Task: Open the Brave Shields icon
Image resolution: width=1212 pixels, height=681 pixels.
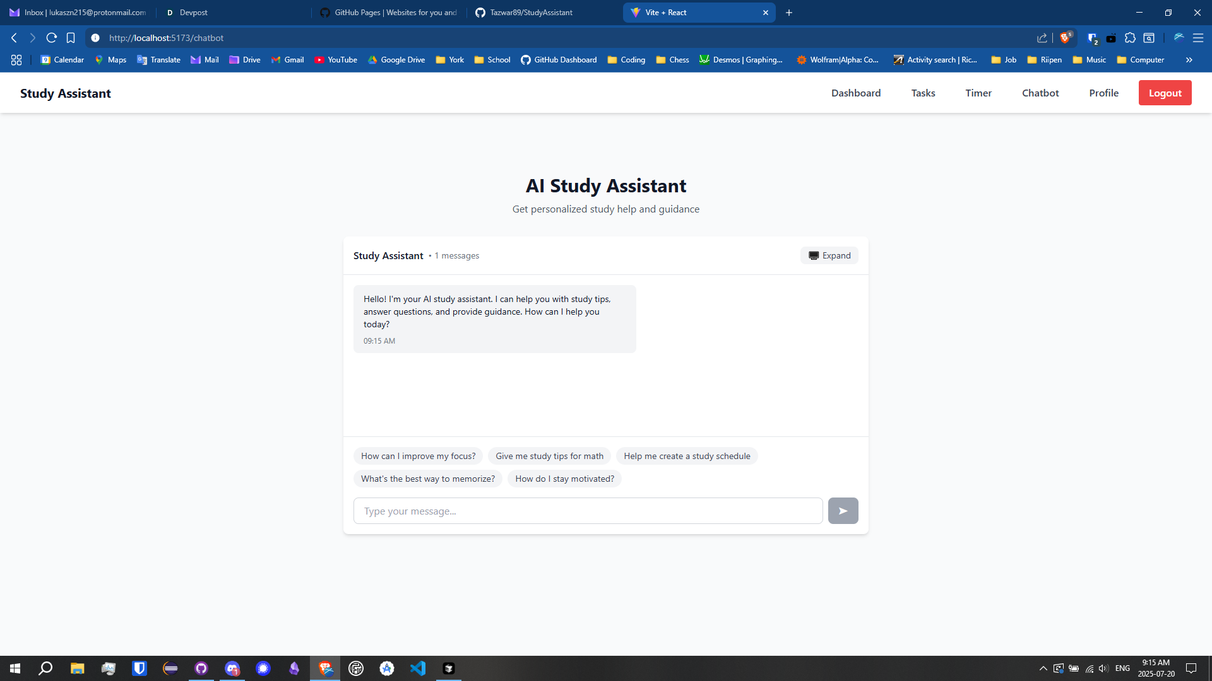Action: [x=1066, y=38]
